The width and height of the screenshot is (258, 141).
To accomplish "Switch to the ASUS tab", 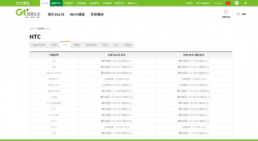I will pyautogui.click(x=54, y=45).
